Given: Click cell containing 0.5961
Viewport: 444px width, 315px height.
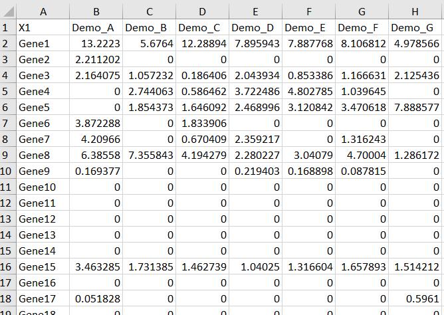Looking at the screenshot, I should 415,299.
